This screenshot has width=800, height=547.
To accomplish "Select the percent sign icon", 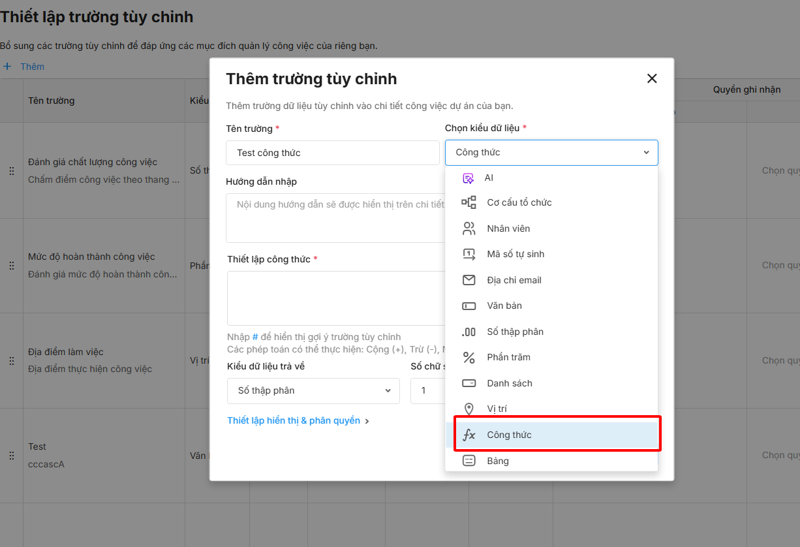I will point(469,357).
